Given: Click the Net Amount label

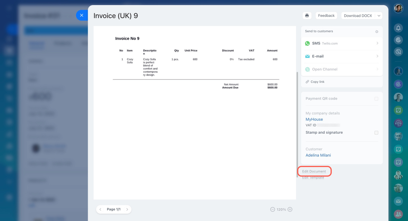Looking at the screenshot, I should pyautogui.click(x=231, y=84).
